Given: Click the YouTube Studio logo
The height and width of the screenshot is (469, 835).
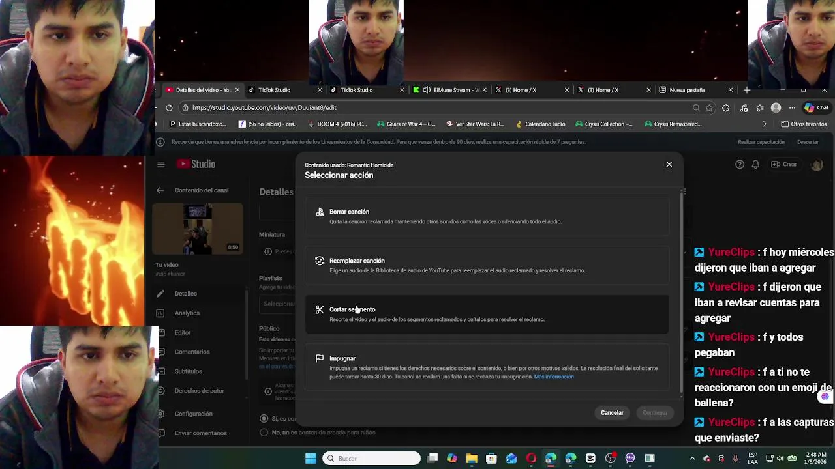Looking at the screenshot, I should pos(196,164).
